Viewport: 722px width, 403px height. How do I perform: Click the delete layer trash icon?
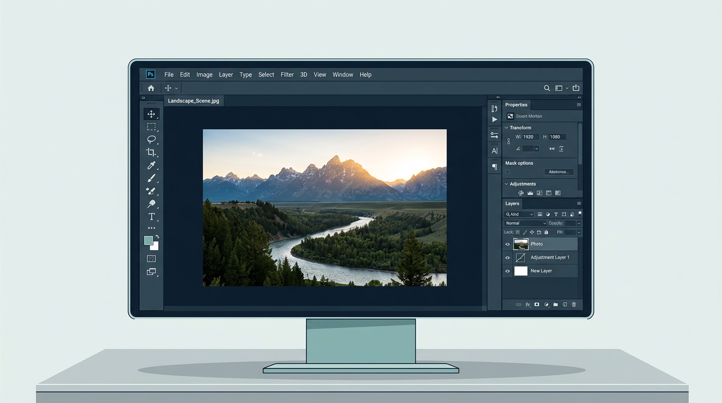(574, 304)
